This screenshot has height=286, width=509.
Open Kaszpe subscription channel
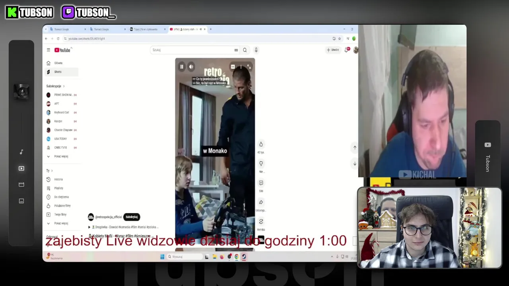tap(62, 121)
